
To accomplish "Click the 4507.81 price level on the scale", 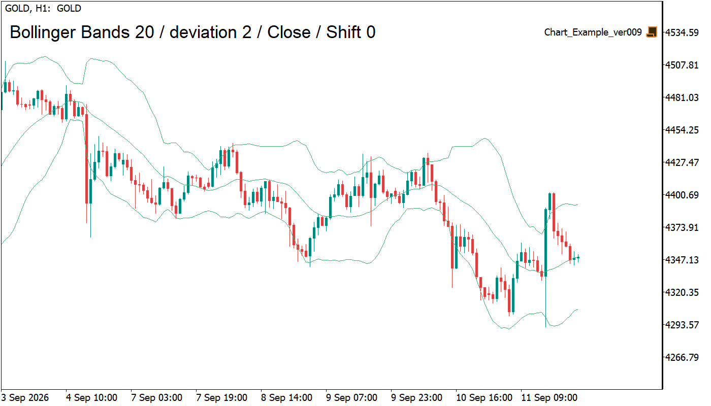I will click(x=682, y=65).
